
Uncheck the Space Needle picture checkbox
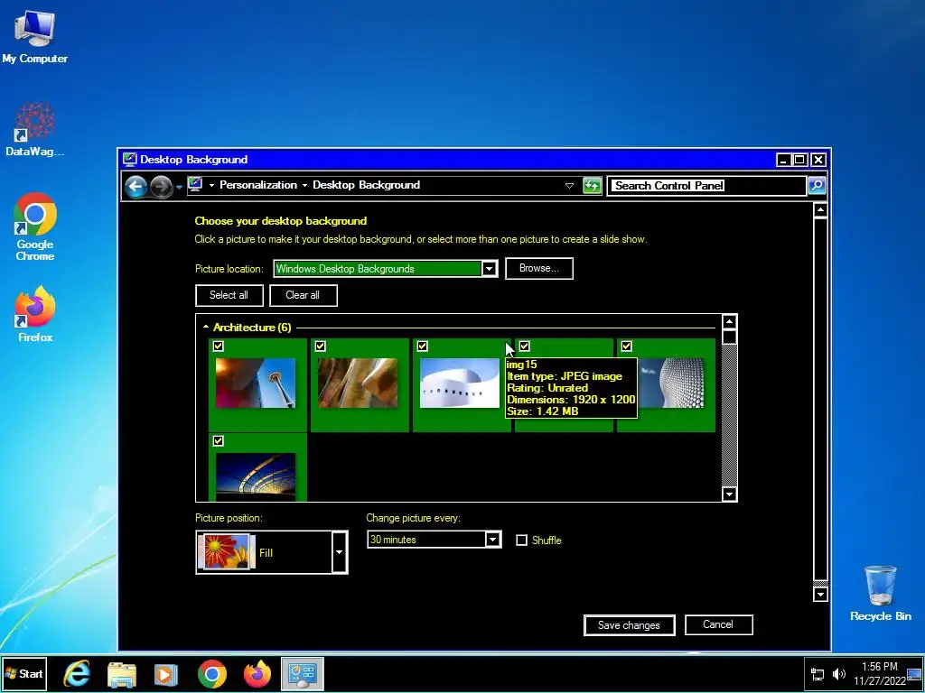tap(219, 346)
